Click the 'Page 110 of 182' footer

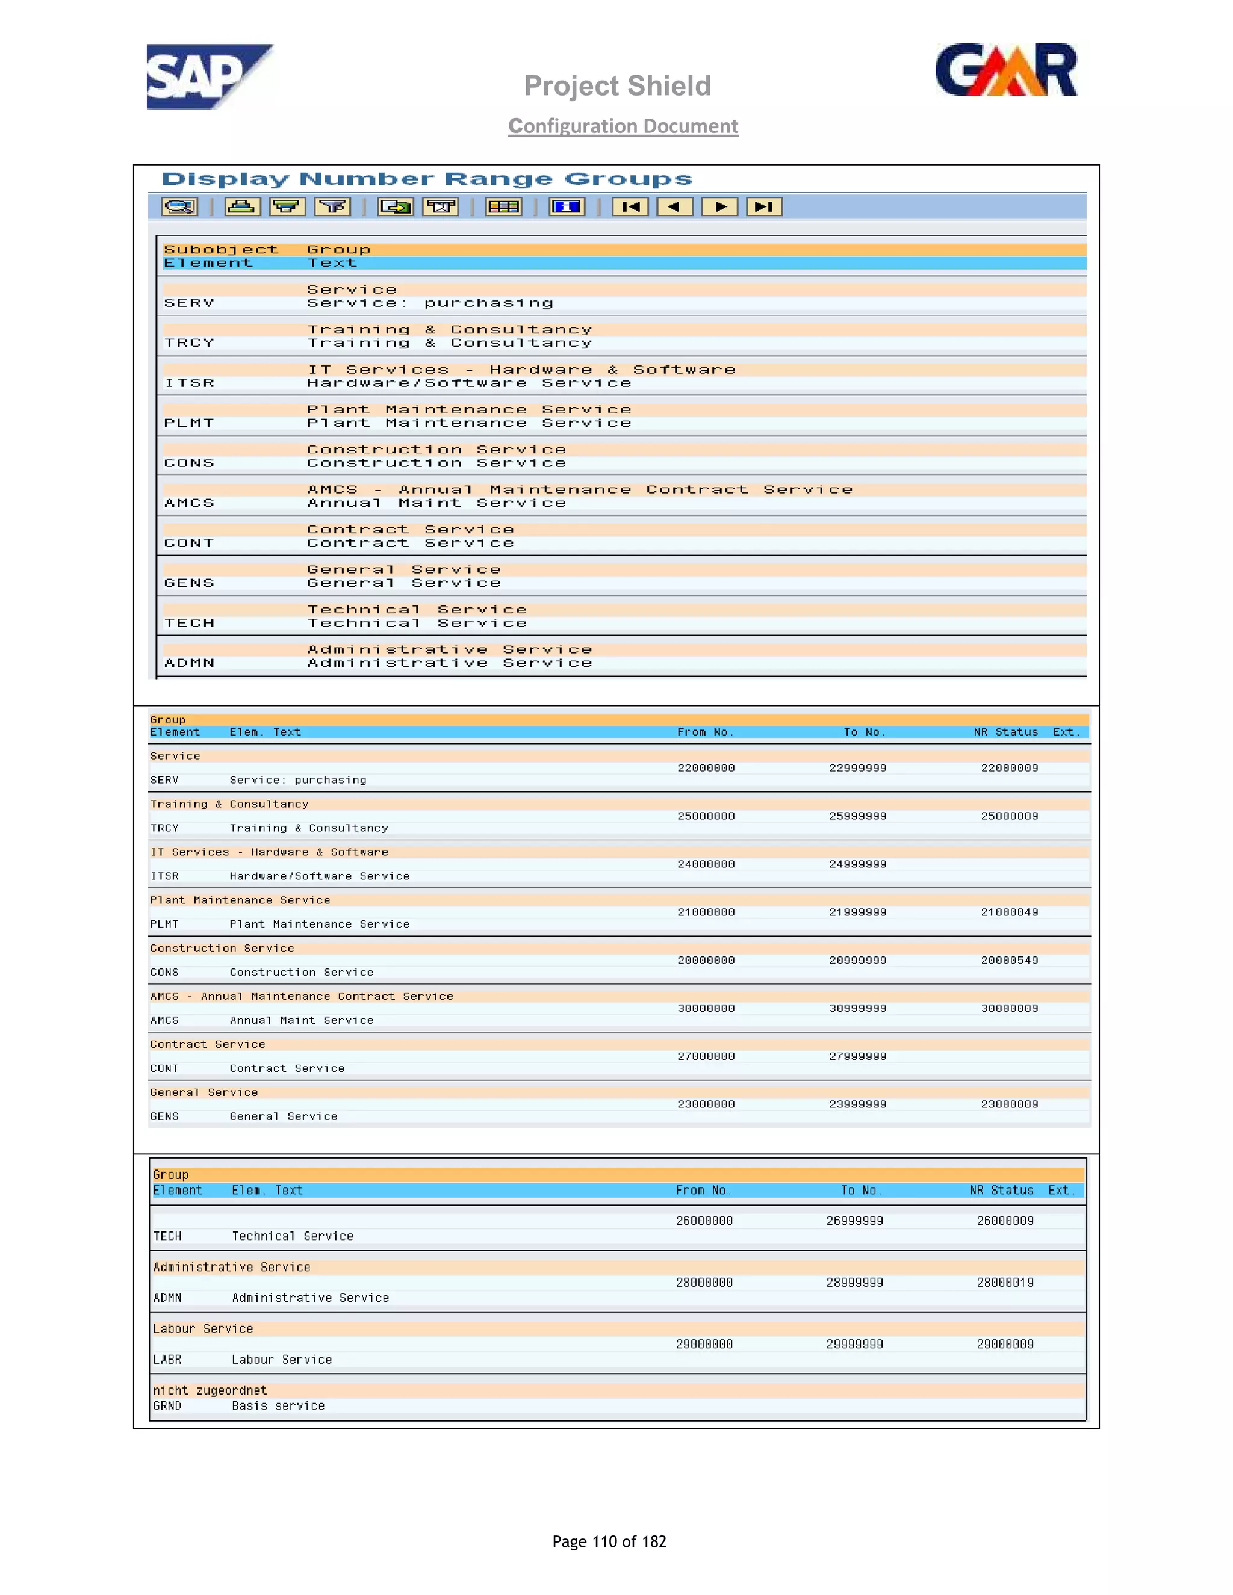[x=609, y=1541]
